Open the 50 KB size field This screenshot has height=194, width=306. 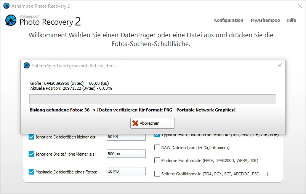(126, 137)
